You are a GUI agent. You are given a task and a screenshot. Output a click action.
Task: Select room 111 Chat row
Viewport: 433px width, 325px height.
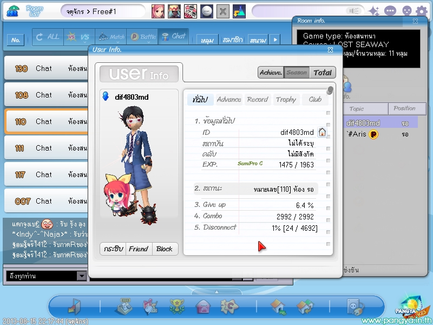click(x=47, y=148)
